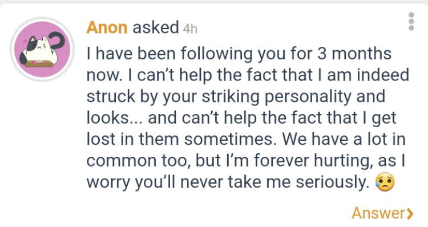Image resolution: width=428 pixels, height=227 pixels.
Task: Click the 4h timestamp
Action: coord(190,29)
